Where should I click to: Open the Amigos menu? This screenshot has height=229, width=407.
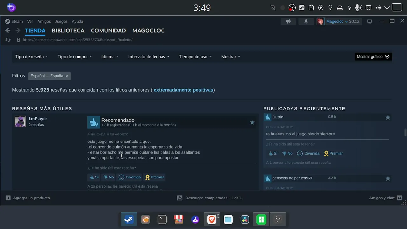44,21
